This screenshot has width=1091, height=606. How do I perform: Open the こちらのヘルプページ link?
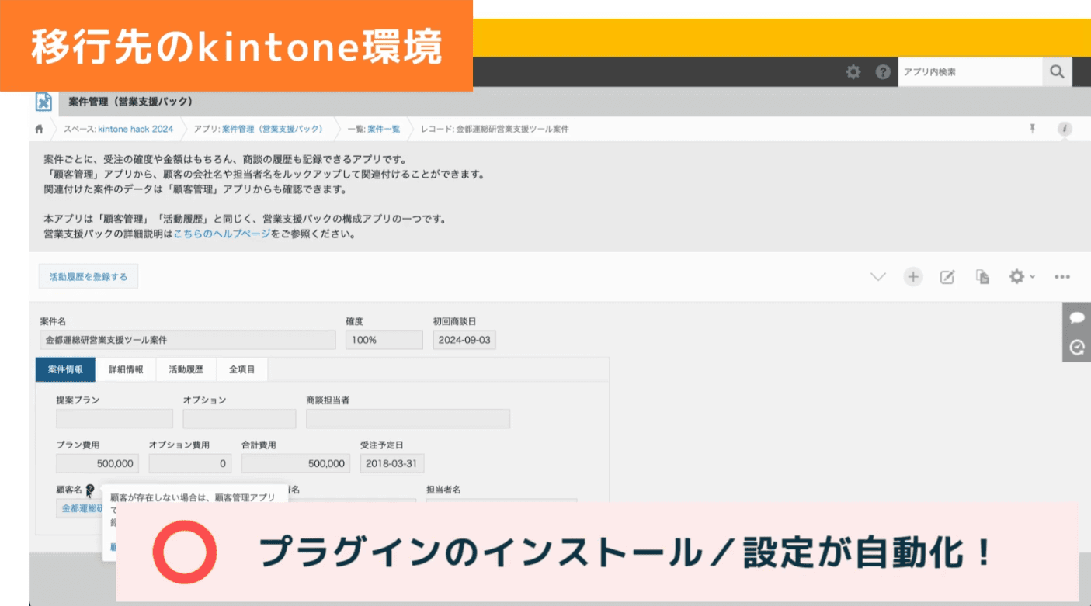point(222,234)
